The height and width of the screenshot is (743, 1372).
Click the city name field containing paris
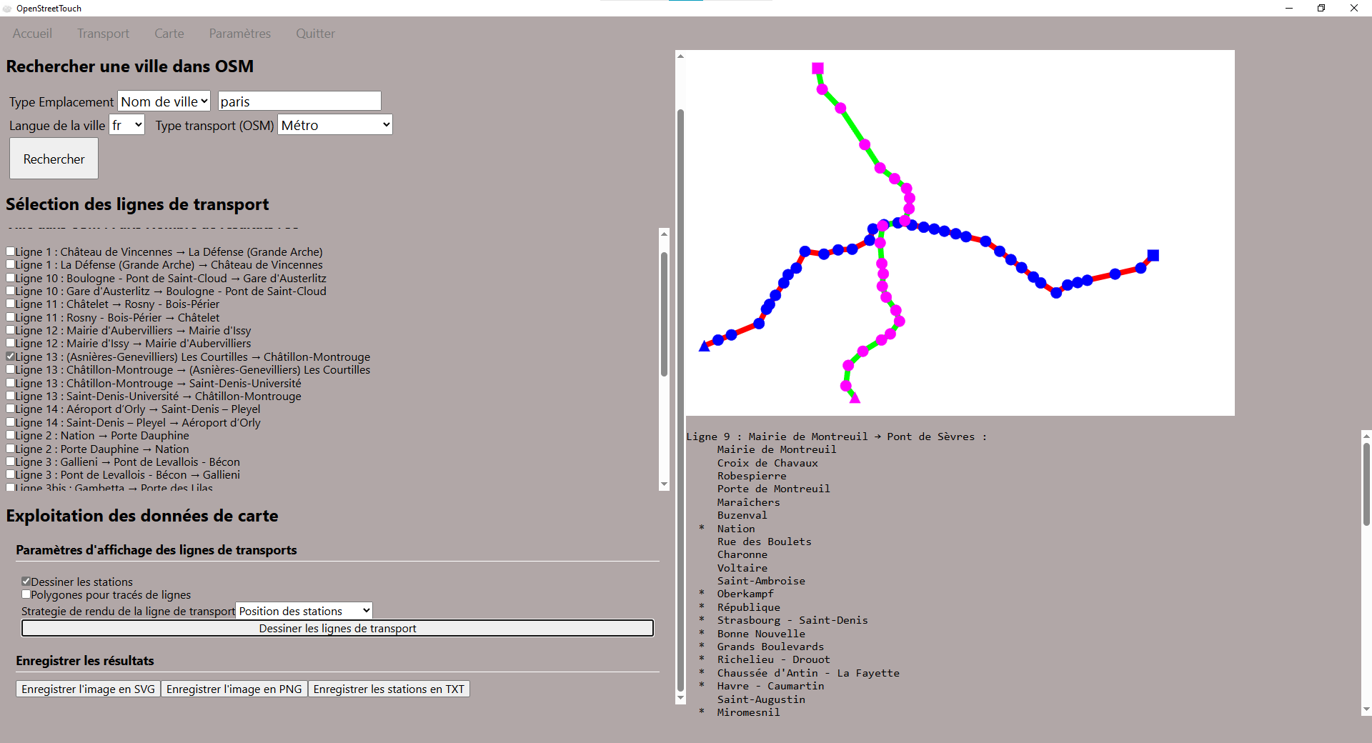299,101
